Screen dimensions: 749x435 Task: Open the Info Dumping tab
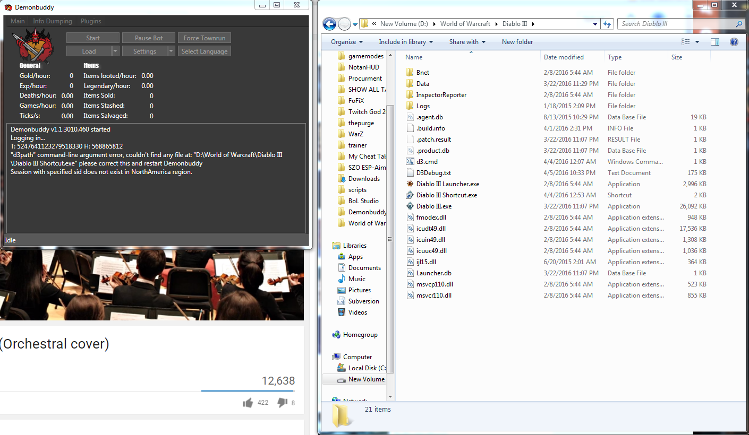[52, 21]
